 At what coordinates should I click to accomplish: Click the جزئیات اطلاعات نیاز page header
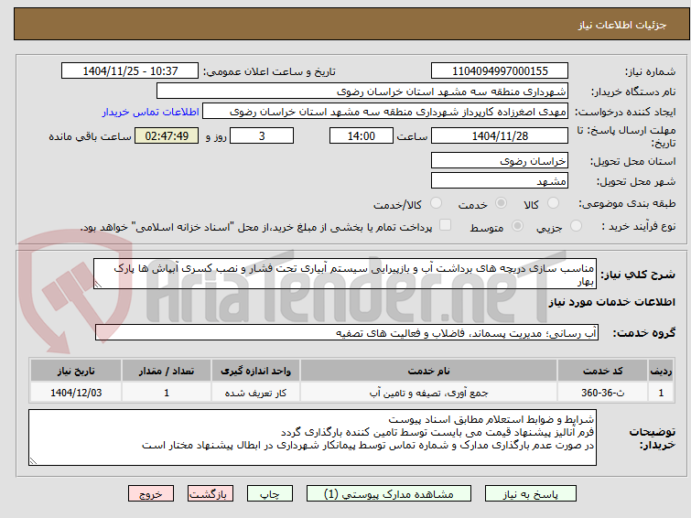[621, 25]
